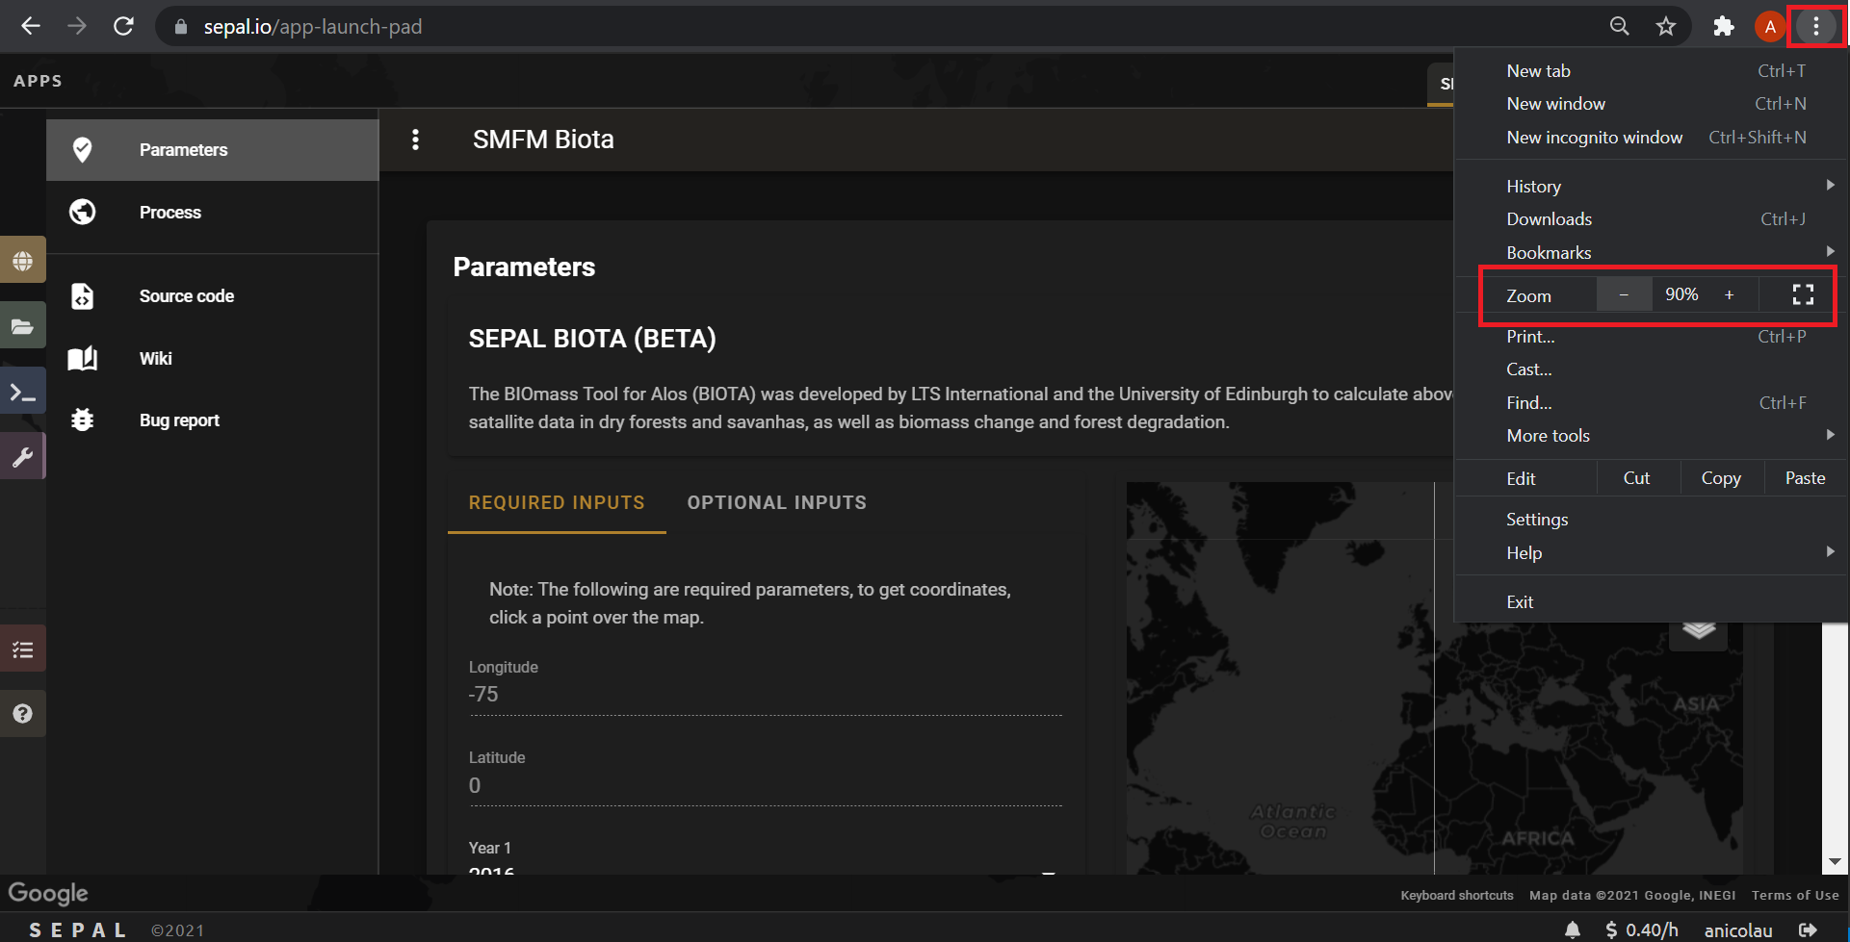Increase browser zoom with plus button
Viewport: 1850px width, 942px height.
click(1730, 294)
